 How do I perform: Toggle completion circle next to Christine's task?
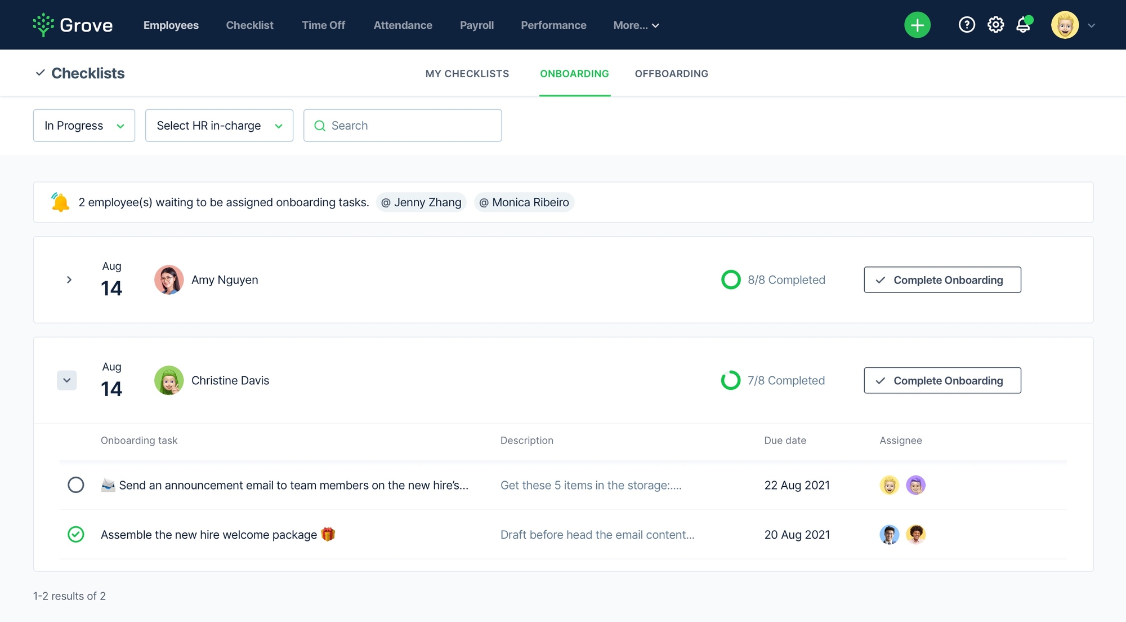click(76, 485)
